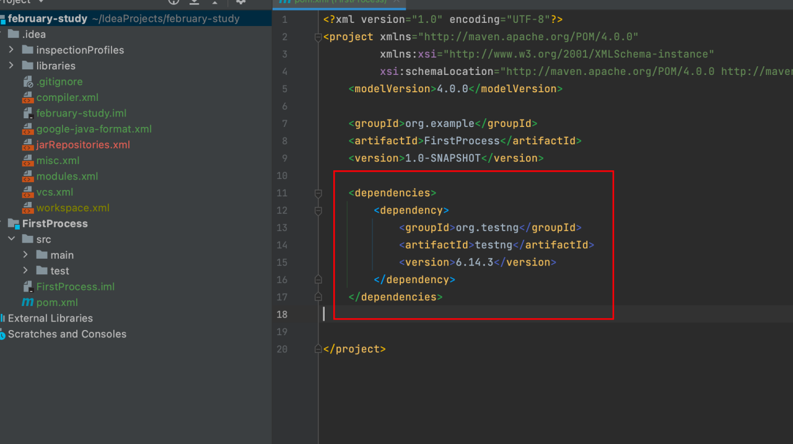Click the artifactId value FirstProcess
Screen dimensions: 793x444
462,141
